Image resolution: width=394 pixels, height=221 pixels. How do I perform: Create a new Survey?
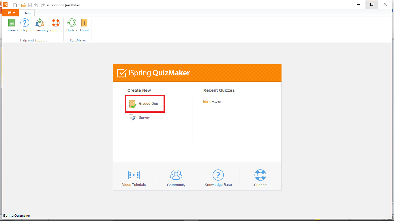pyautogui.click(x=139, y=118)
